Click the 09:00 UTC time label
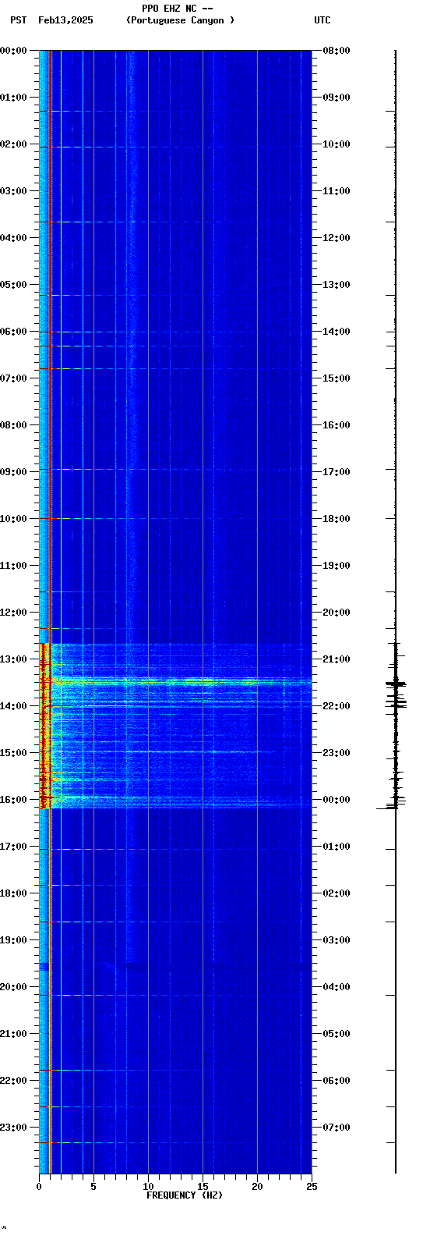Viewport: 430px width, 1236px height. (336, 98)
